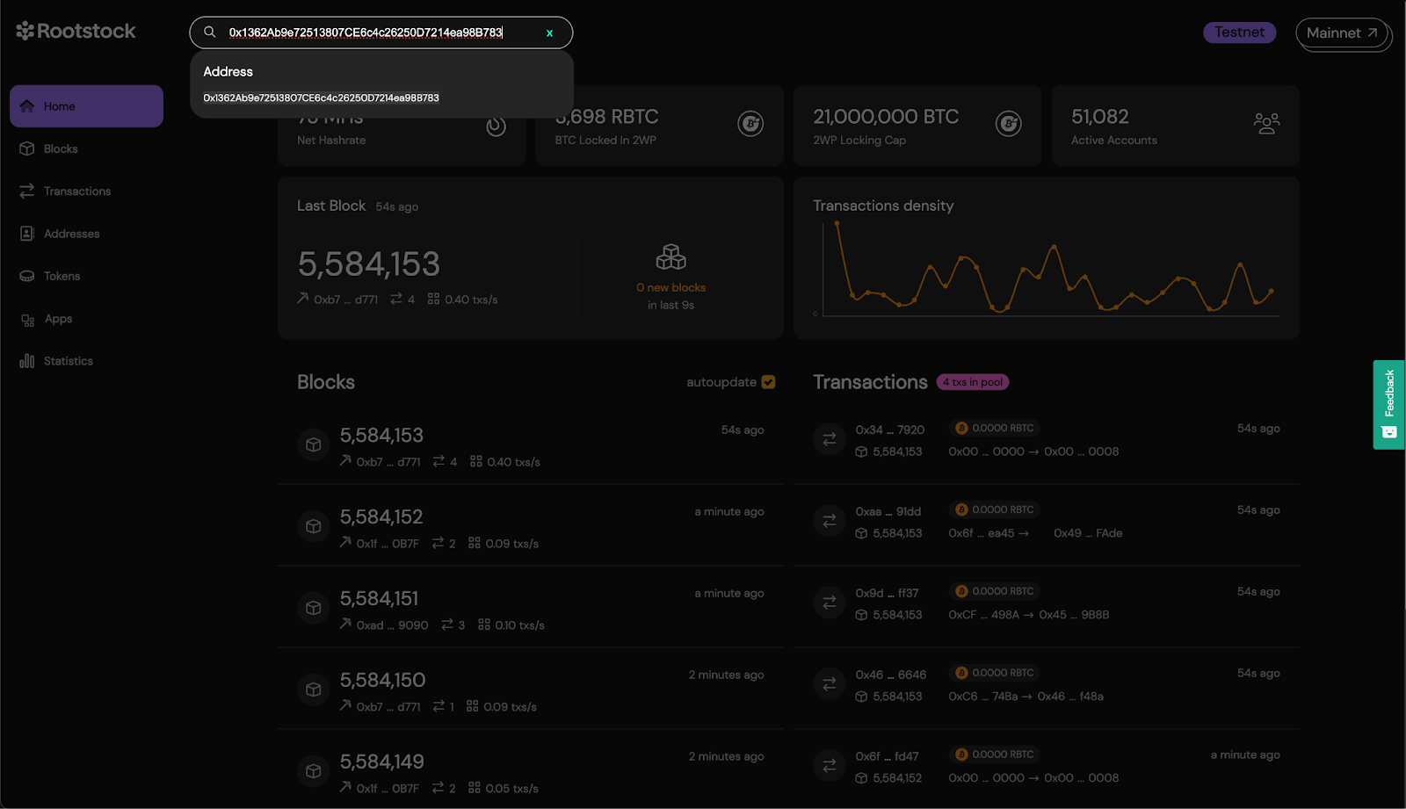Viewport: 1406px width, 809px height.
Task: Click the Testnet network toggle button
Action: click(x=1239, y=32)
